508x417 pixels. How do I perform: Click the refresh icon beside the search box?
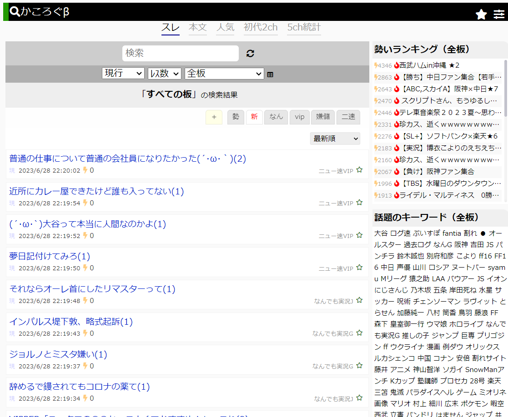pos(250,53)
